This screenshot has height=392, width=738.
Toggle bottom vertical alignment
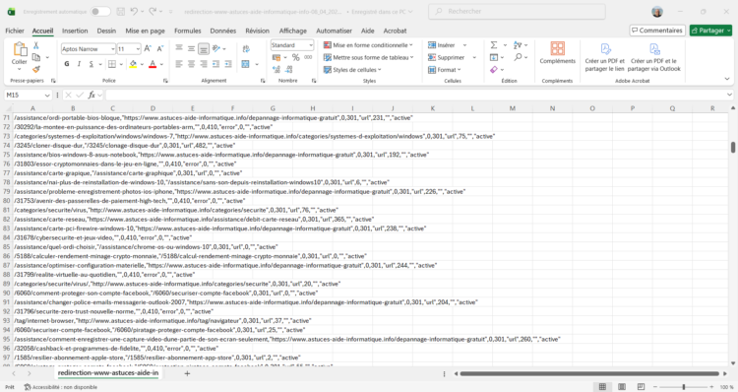point(204,48)
